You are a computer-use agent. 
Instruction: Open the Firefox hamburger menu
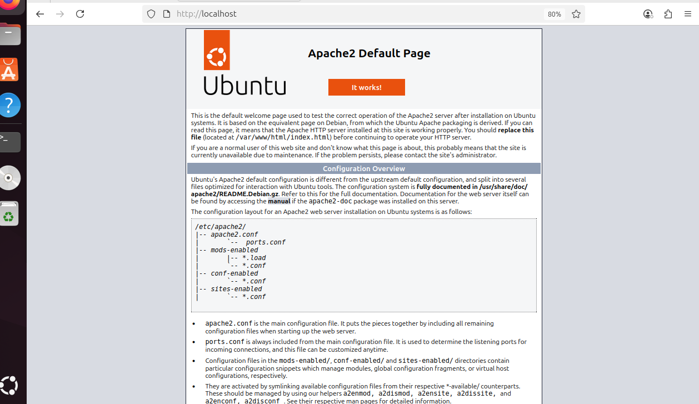pyautogui.click(x=688, y=14)
